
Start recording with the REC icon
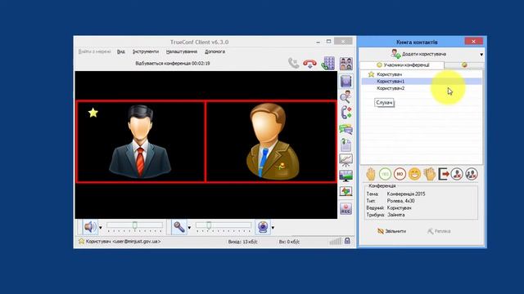(346, 208)
